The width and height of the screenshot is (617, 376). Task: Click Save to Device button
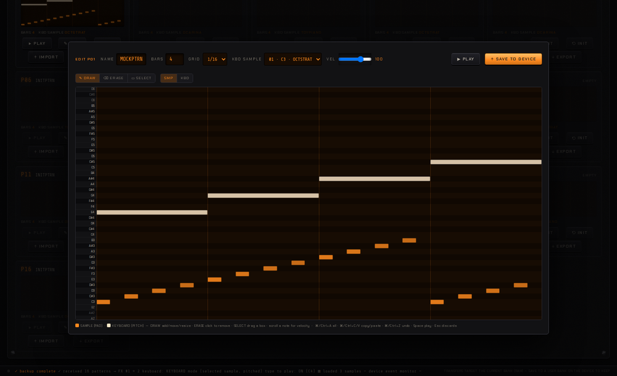click(x=513, y=59)
